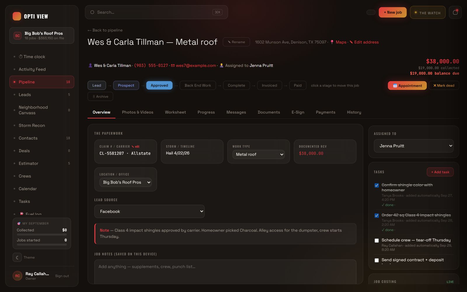Check Schedule crew tear-off Thursday task
Screen dimensions: 467x292
click(377, 241)
